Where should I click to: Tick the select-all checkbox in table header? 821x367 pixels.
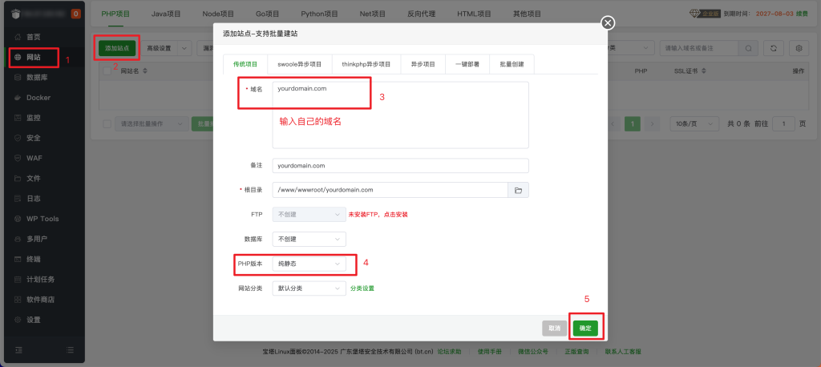(x=107, y=71)
